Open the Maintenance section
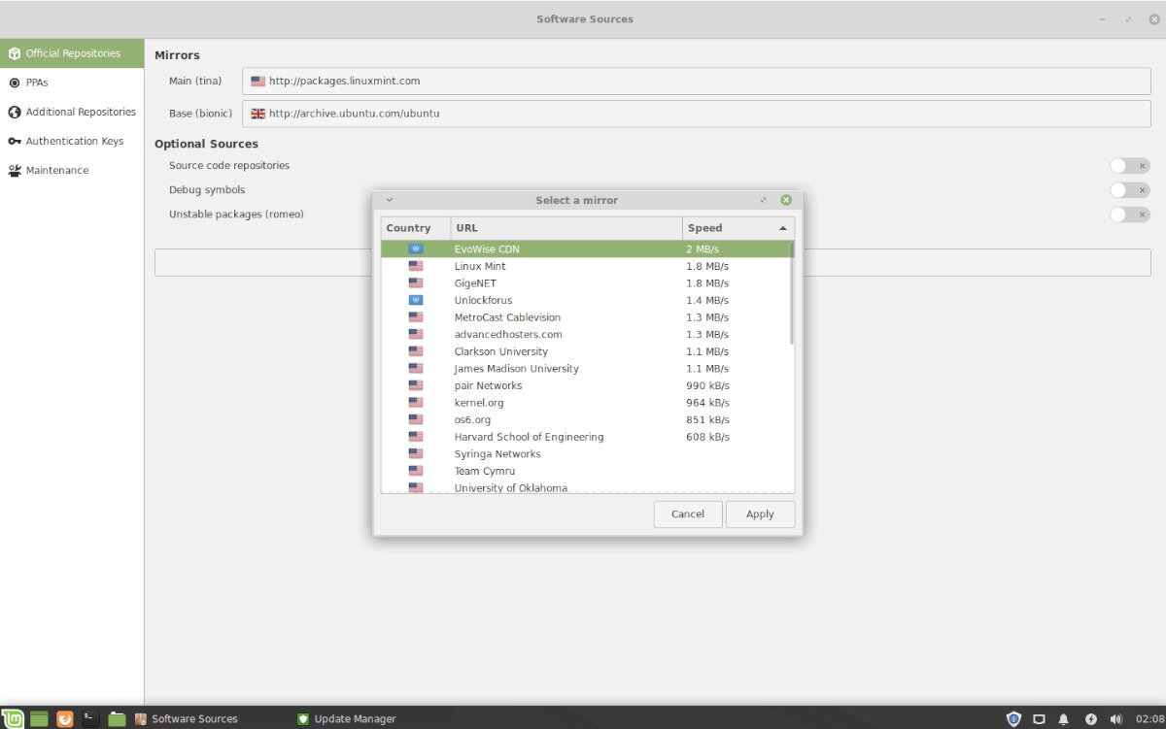 point(55,170)
